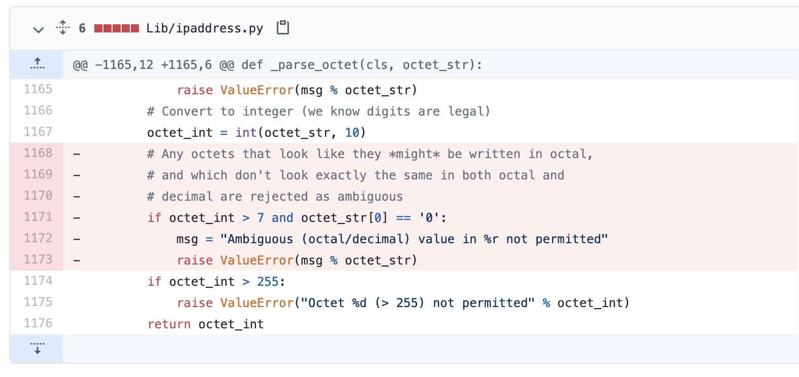Click the changed lines count 6

point(82,28)
